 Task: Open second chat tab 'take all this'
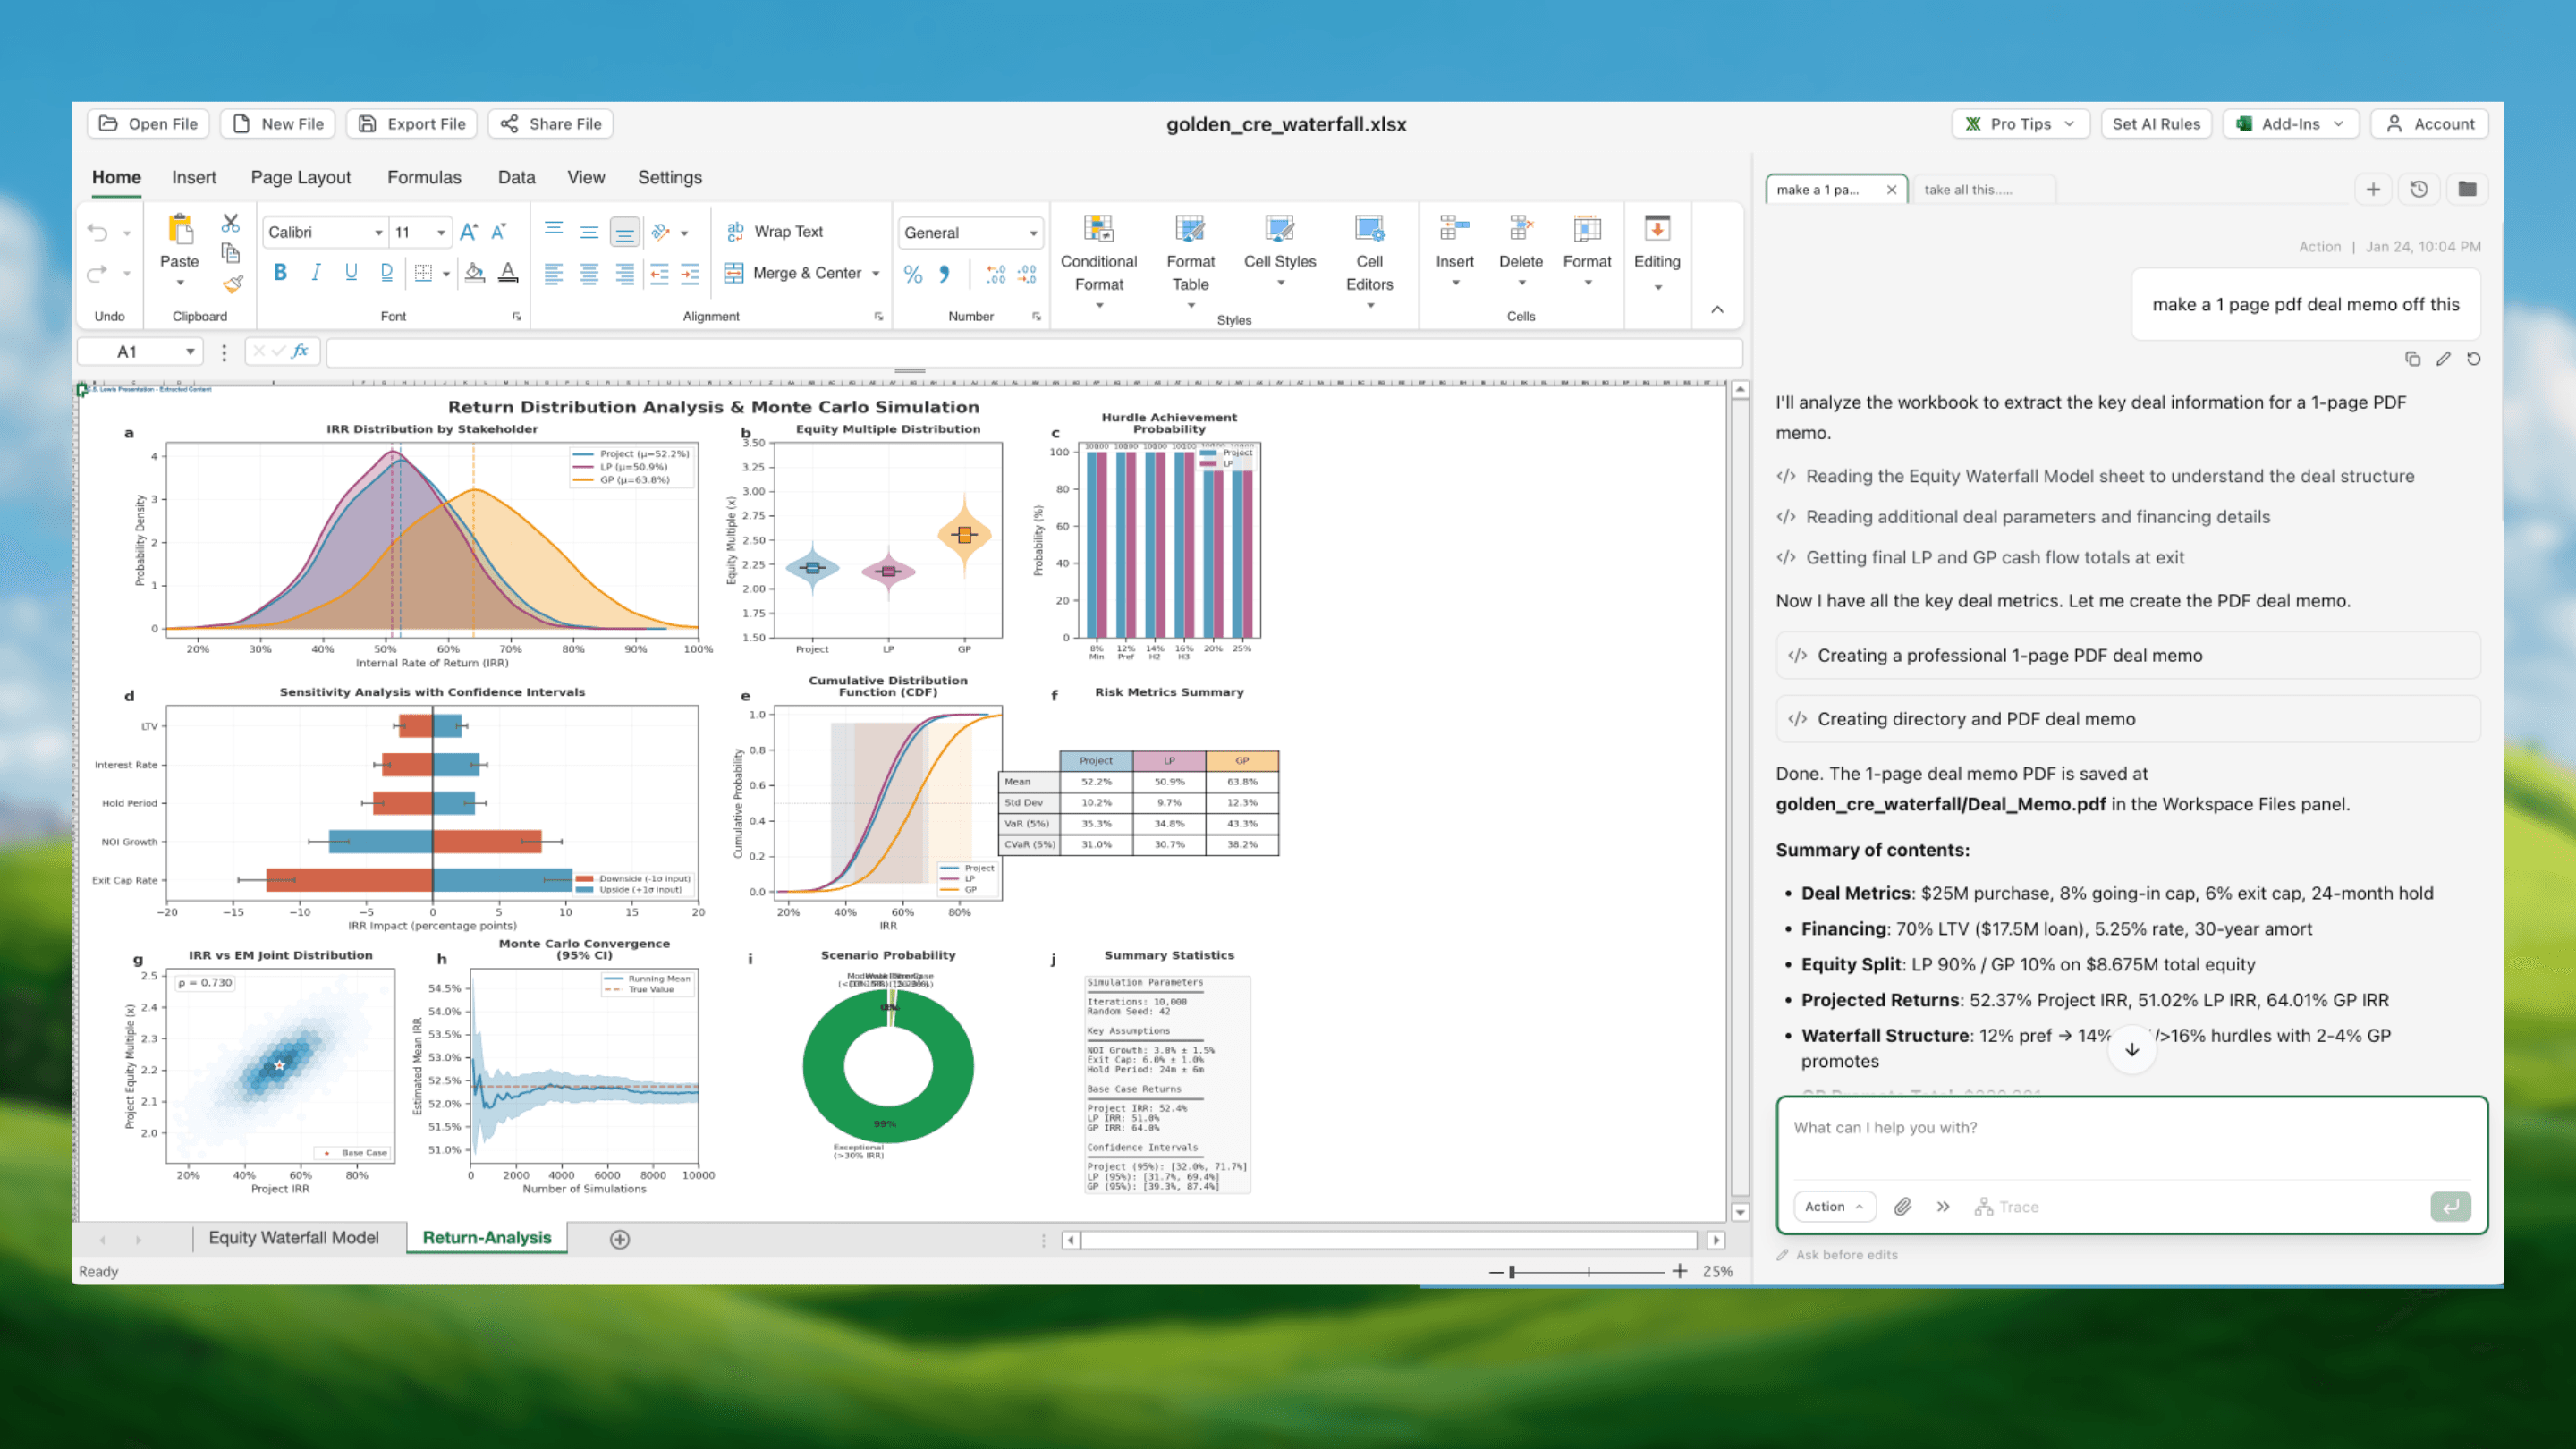1984,189
